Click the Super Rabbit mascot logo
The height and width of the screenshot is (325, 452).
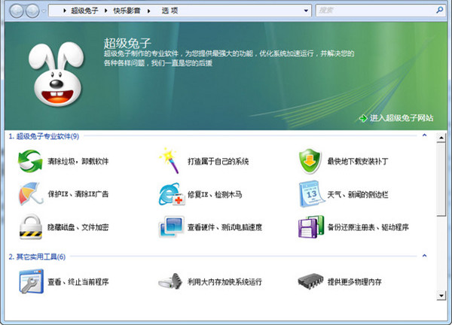(56, 74)
